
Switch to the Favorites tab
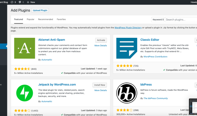61,19
